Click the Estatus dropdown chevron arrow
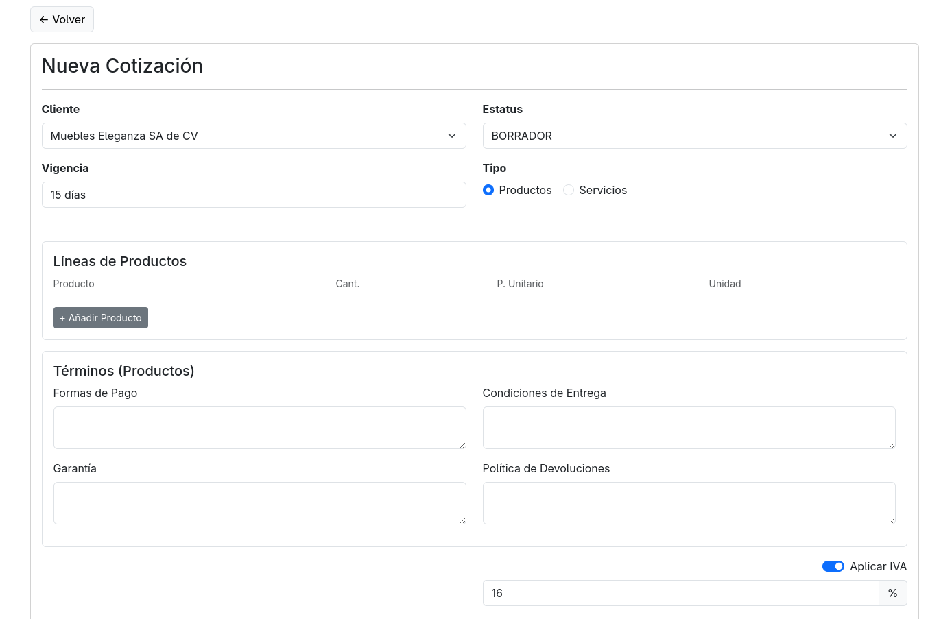Screen dimensions: 928x619 [x=893, y=136]
